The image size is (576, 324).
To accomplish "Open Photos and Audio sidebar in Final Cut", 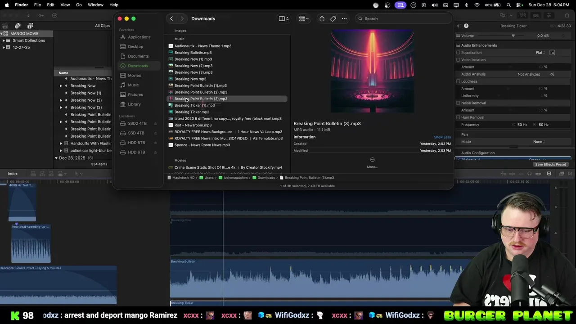I will pos(18,26).
